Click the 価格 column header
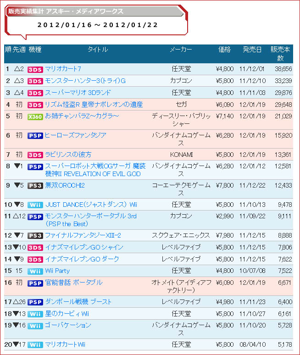Screen dimensions: 300x355 click(x=224, y=50)
